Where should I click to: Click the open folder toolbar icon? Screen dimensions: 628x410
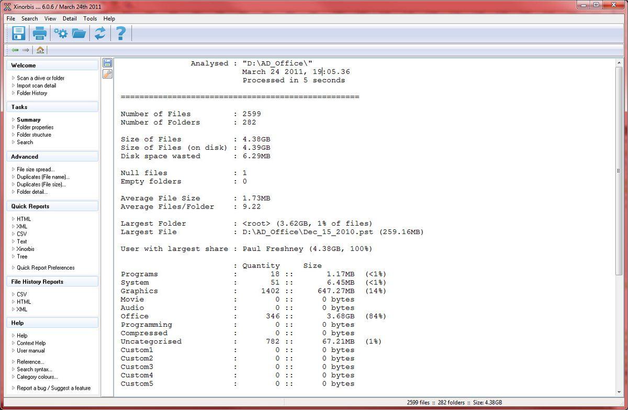point(79,34)
